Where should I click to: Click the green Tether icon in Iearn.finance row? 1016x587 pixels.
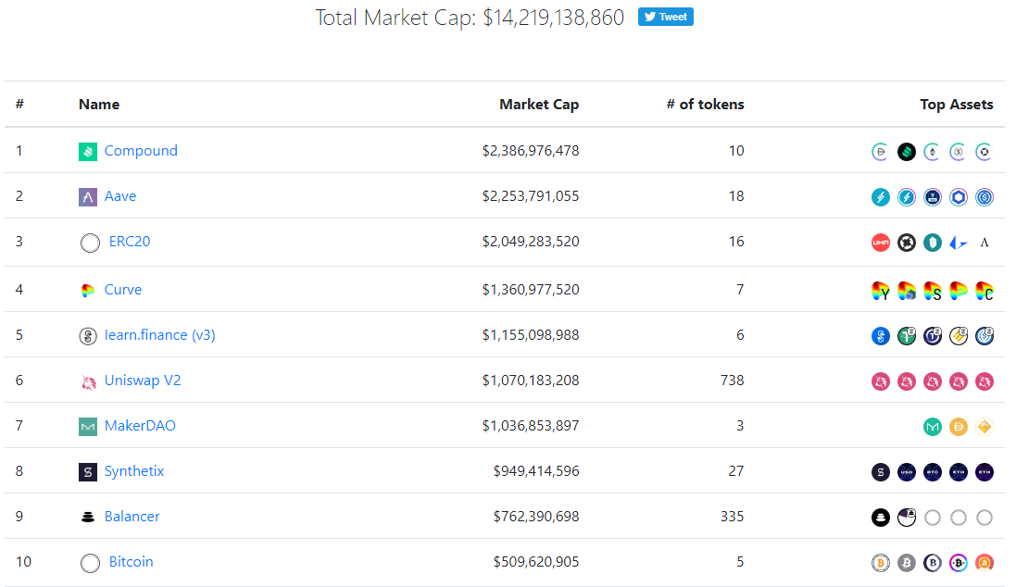(907, 335)
